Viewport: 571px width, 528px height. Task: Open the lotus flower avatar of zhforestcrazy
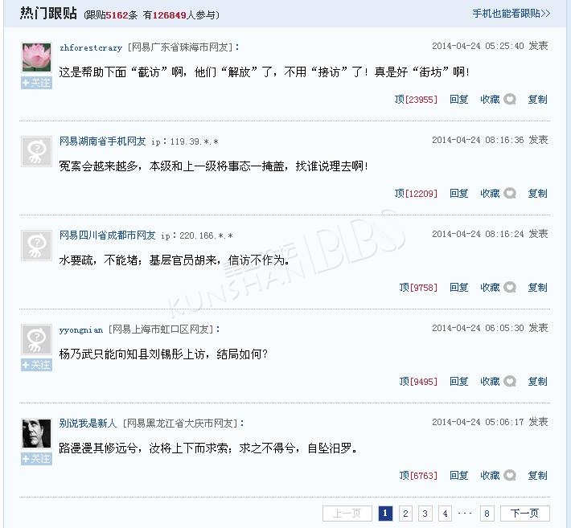tap(36, 58)
